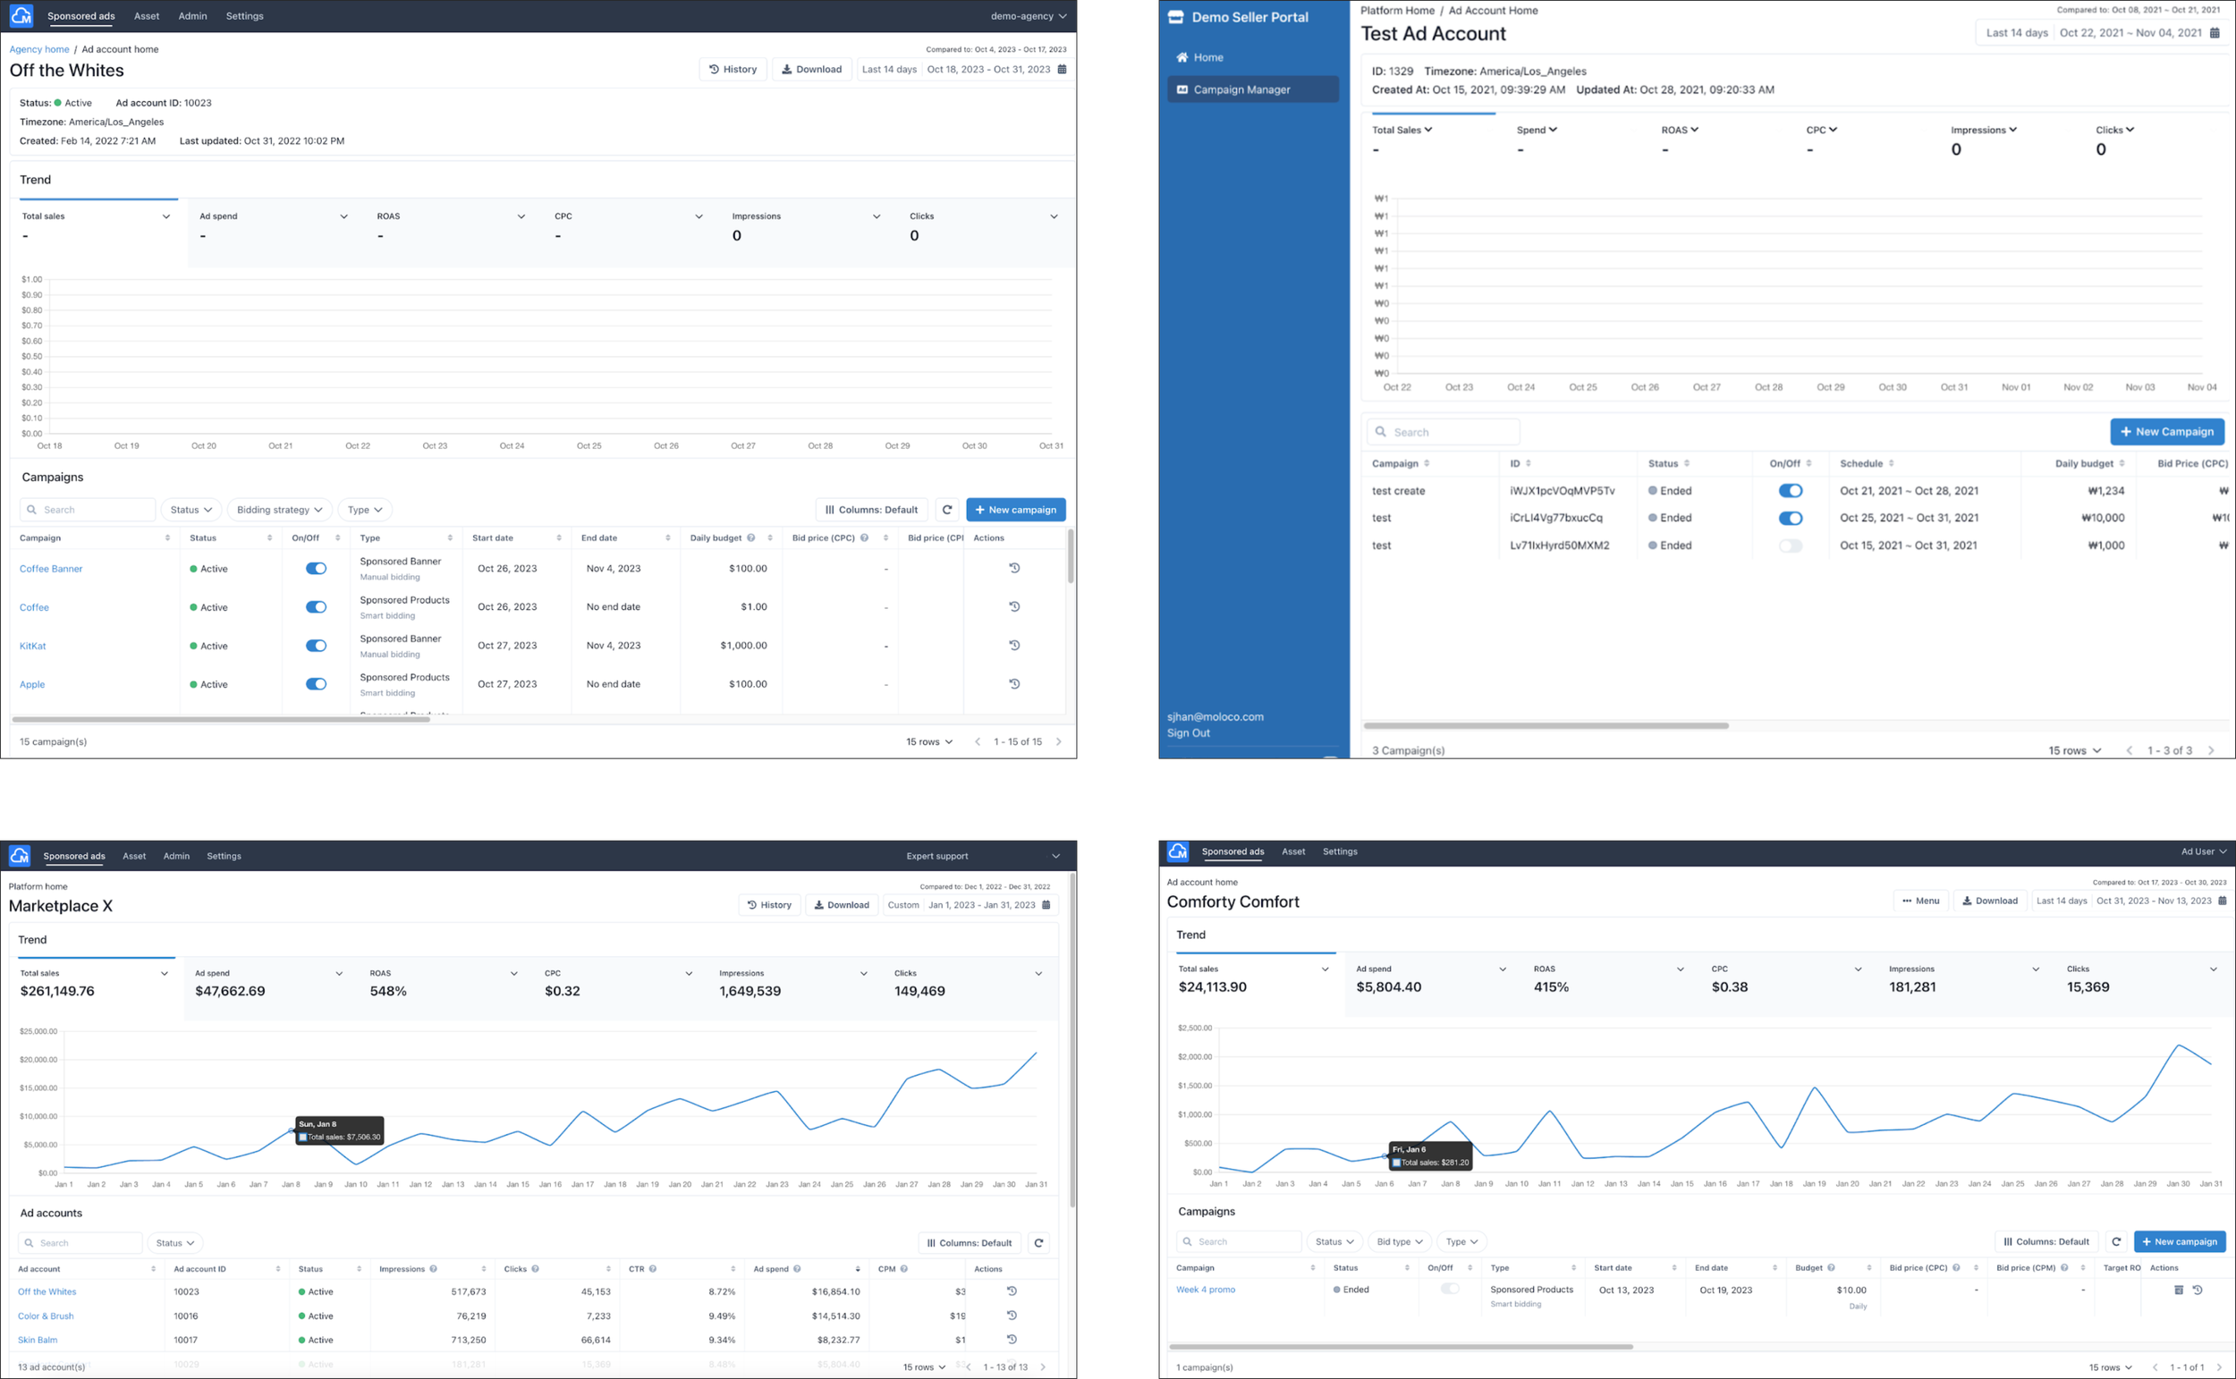The height and width of the screenshot is (1379, 2236).
Task: Click the refresh icon in the Marketplace X ad accounts toolbar
Action: coord(1038,1242)
